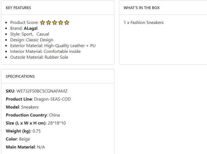This screenshot has height=154, width=207.
Task: Click the Exterior Material bullet item
Action: click(53, 46)
